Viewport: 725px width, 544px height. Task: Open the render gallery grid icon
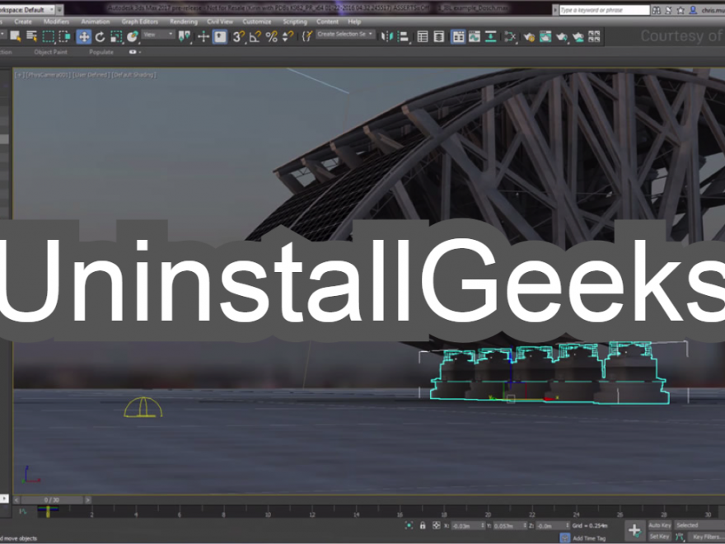tap(594, 36)
